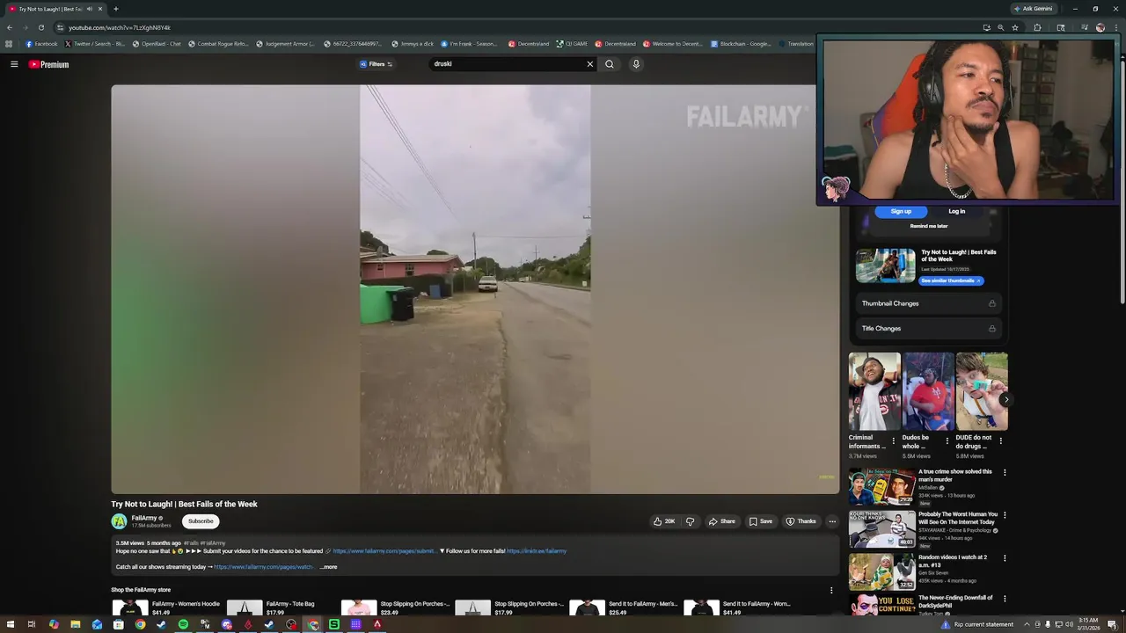
Task: Send Thanks to the creator
Action: [801, 521]
